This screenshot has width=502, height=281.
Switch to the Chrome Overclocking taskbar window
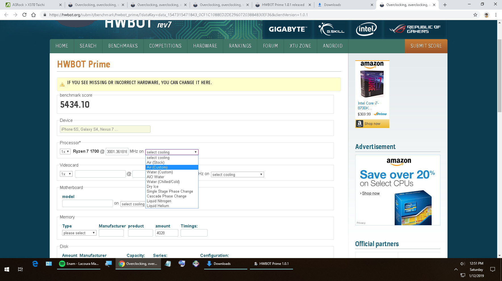coord(138,264)
